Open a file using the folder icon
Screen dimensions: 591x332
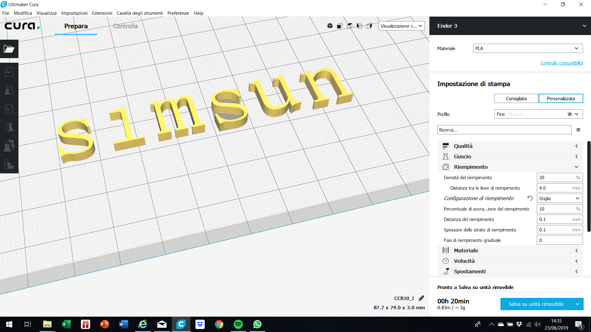point(9,49)
